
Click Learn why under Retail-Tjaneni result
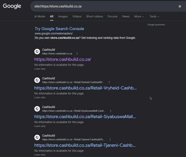pos(40,155)
